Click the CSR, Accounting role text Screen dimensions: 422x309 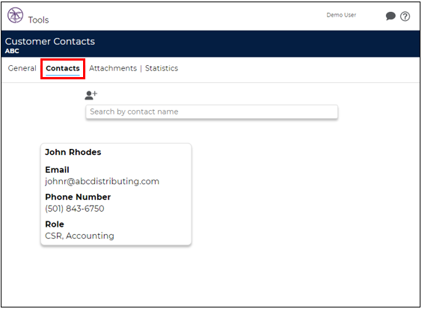tap(79, 236)
